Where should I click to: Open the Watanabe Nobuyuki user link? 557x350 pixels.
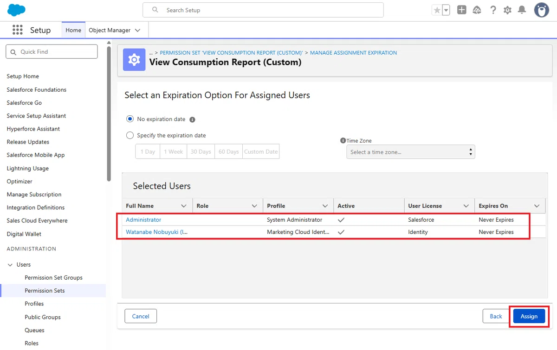(156, 232)
